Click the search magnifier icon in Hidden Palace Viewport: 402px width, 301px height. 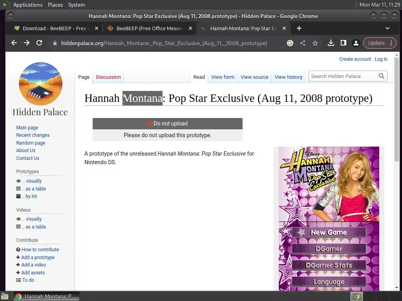tap(382, 76)
